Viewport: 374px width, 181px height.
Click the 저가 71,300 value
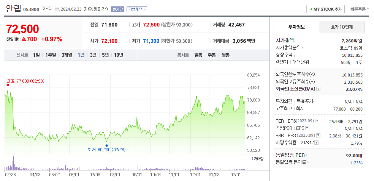[151, 41]
